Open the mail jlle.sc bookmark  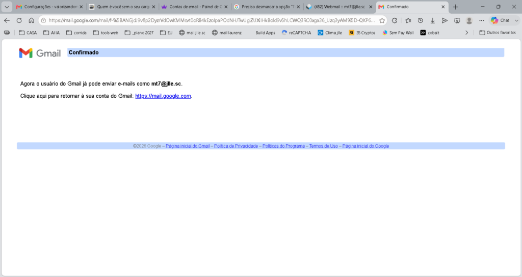tap(192, 33)
